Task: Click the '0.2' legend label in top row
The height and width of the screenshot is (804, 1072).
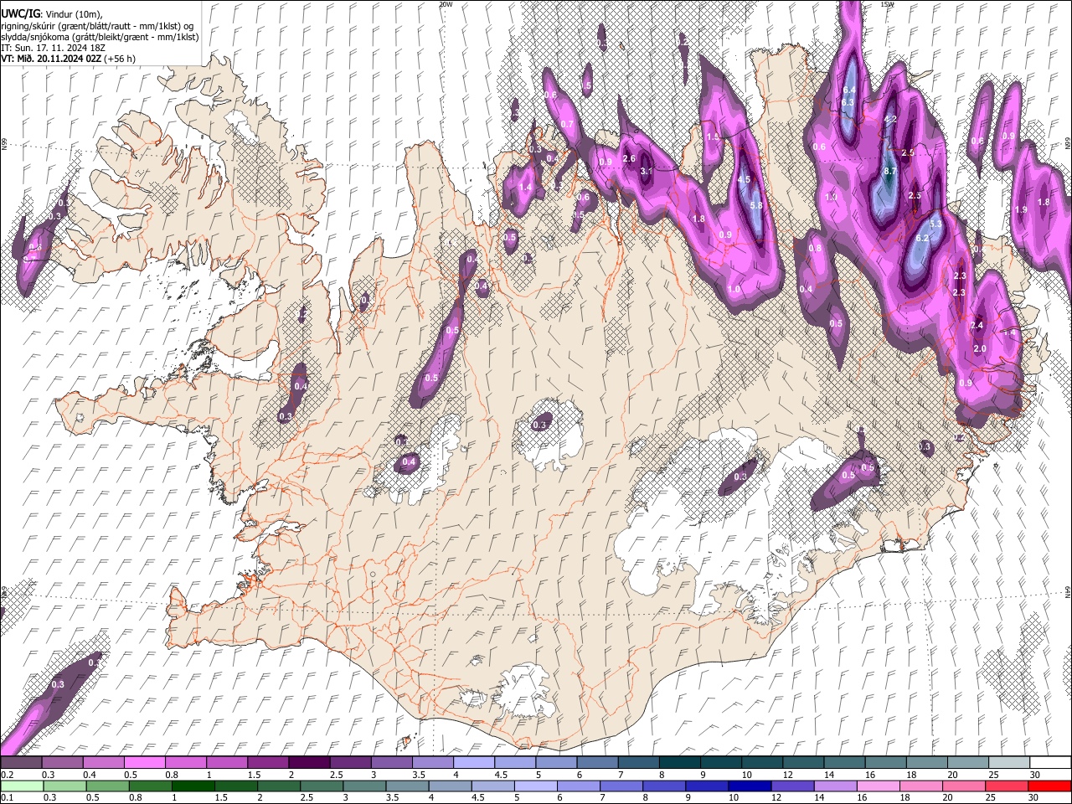Action: [x=7, y=775]
